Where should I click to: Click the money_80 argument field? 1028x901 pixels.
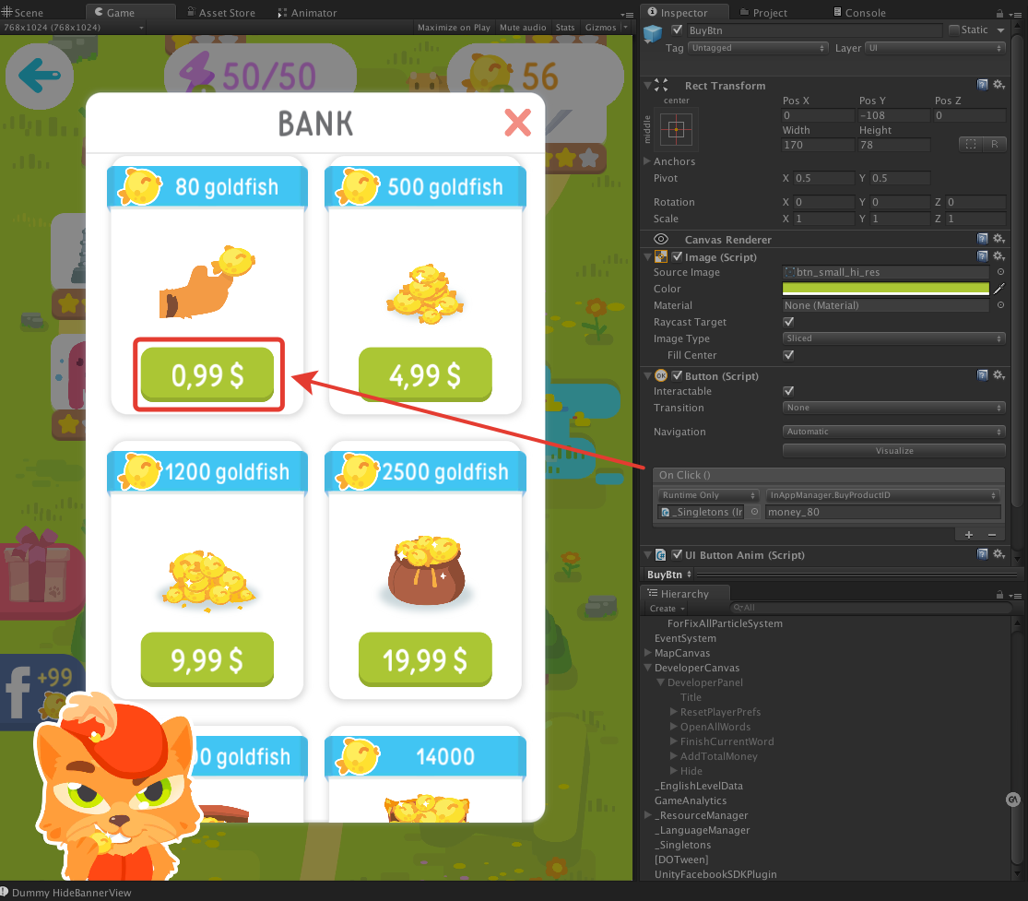pyautogui.click(x=882, y=512)
